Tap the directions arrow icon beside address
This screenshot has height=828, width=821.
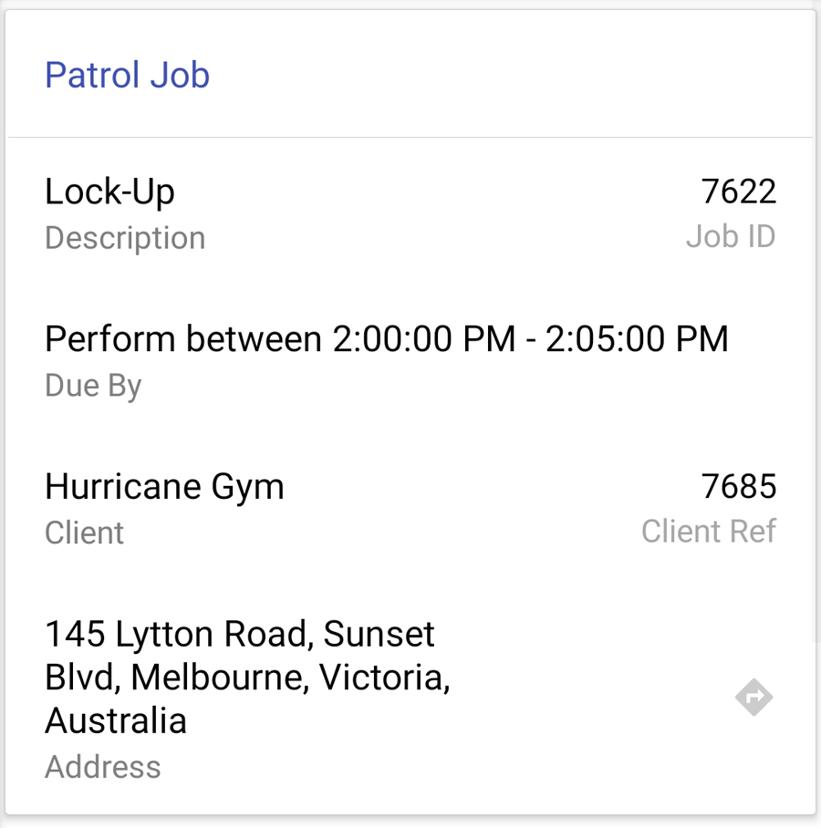[753, 697]
